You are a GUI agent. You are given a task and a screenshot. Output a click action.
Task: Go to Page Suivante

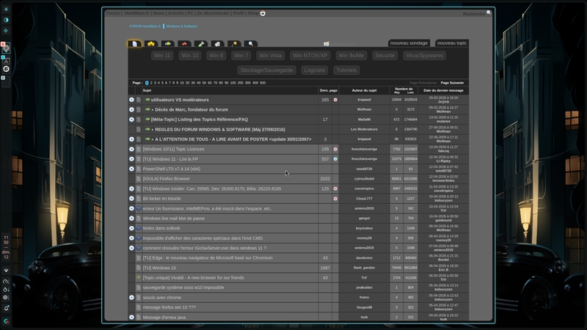452,83
